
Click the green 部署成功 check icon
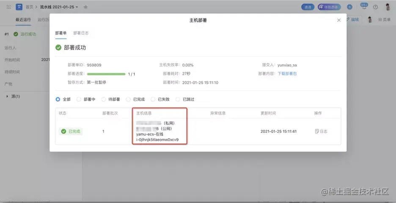coord(58,48)
